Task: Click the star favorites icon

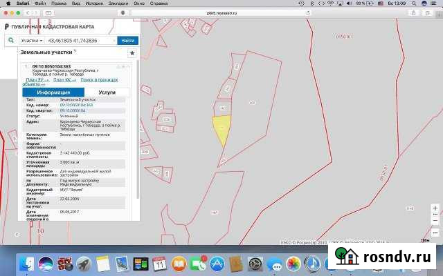Action: (132, 53)
